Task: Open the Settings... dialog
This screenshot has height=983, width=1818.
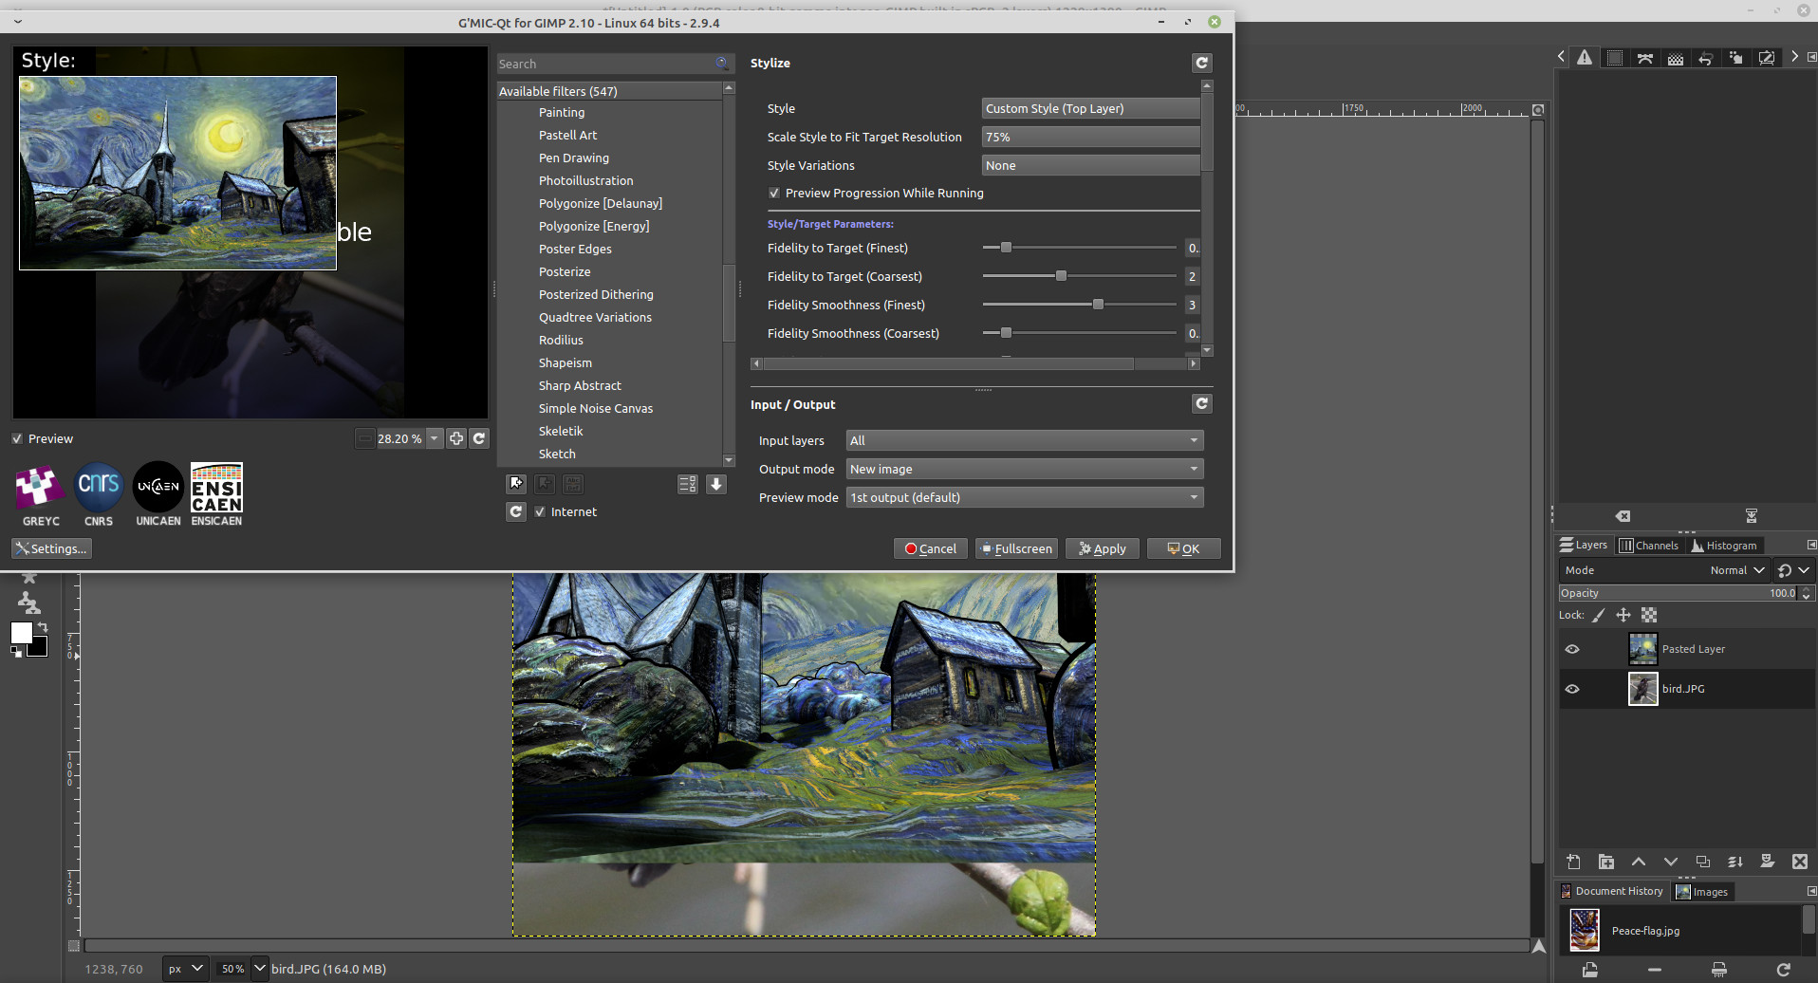Action: tap(51, 548)
